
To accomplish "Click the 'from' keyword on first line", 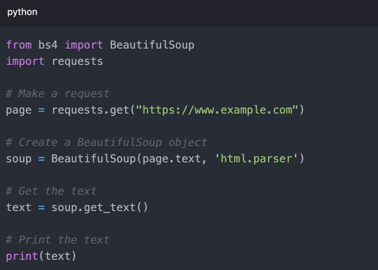I will 19,45.
